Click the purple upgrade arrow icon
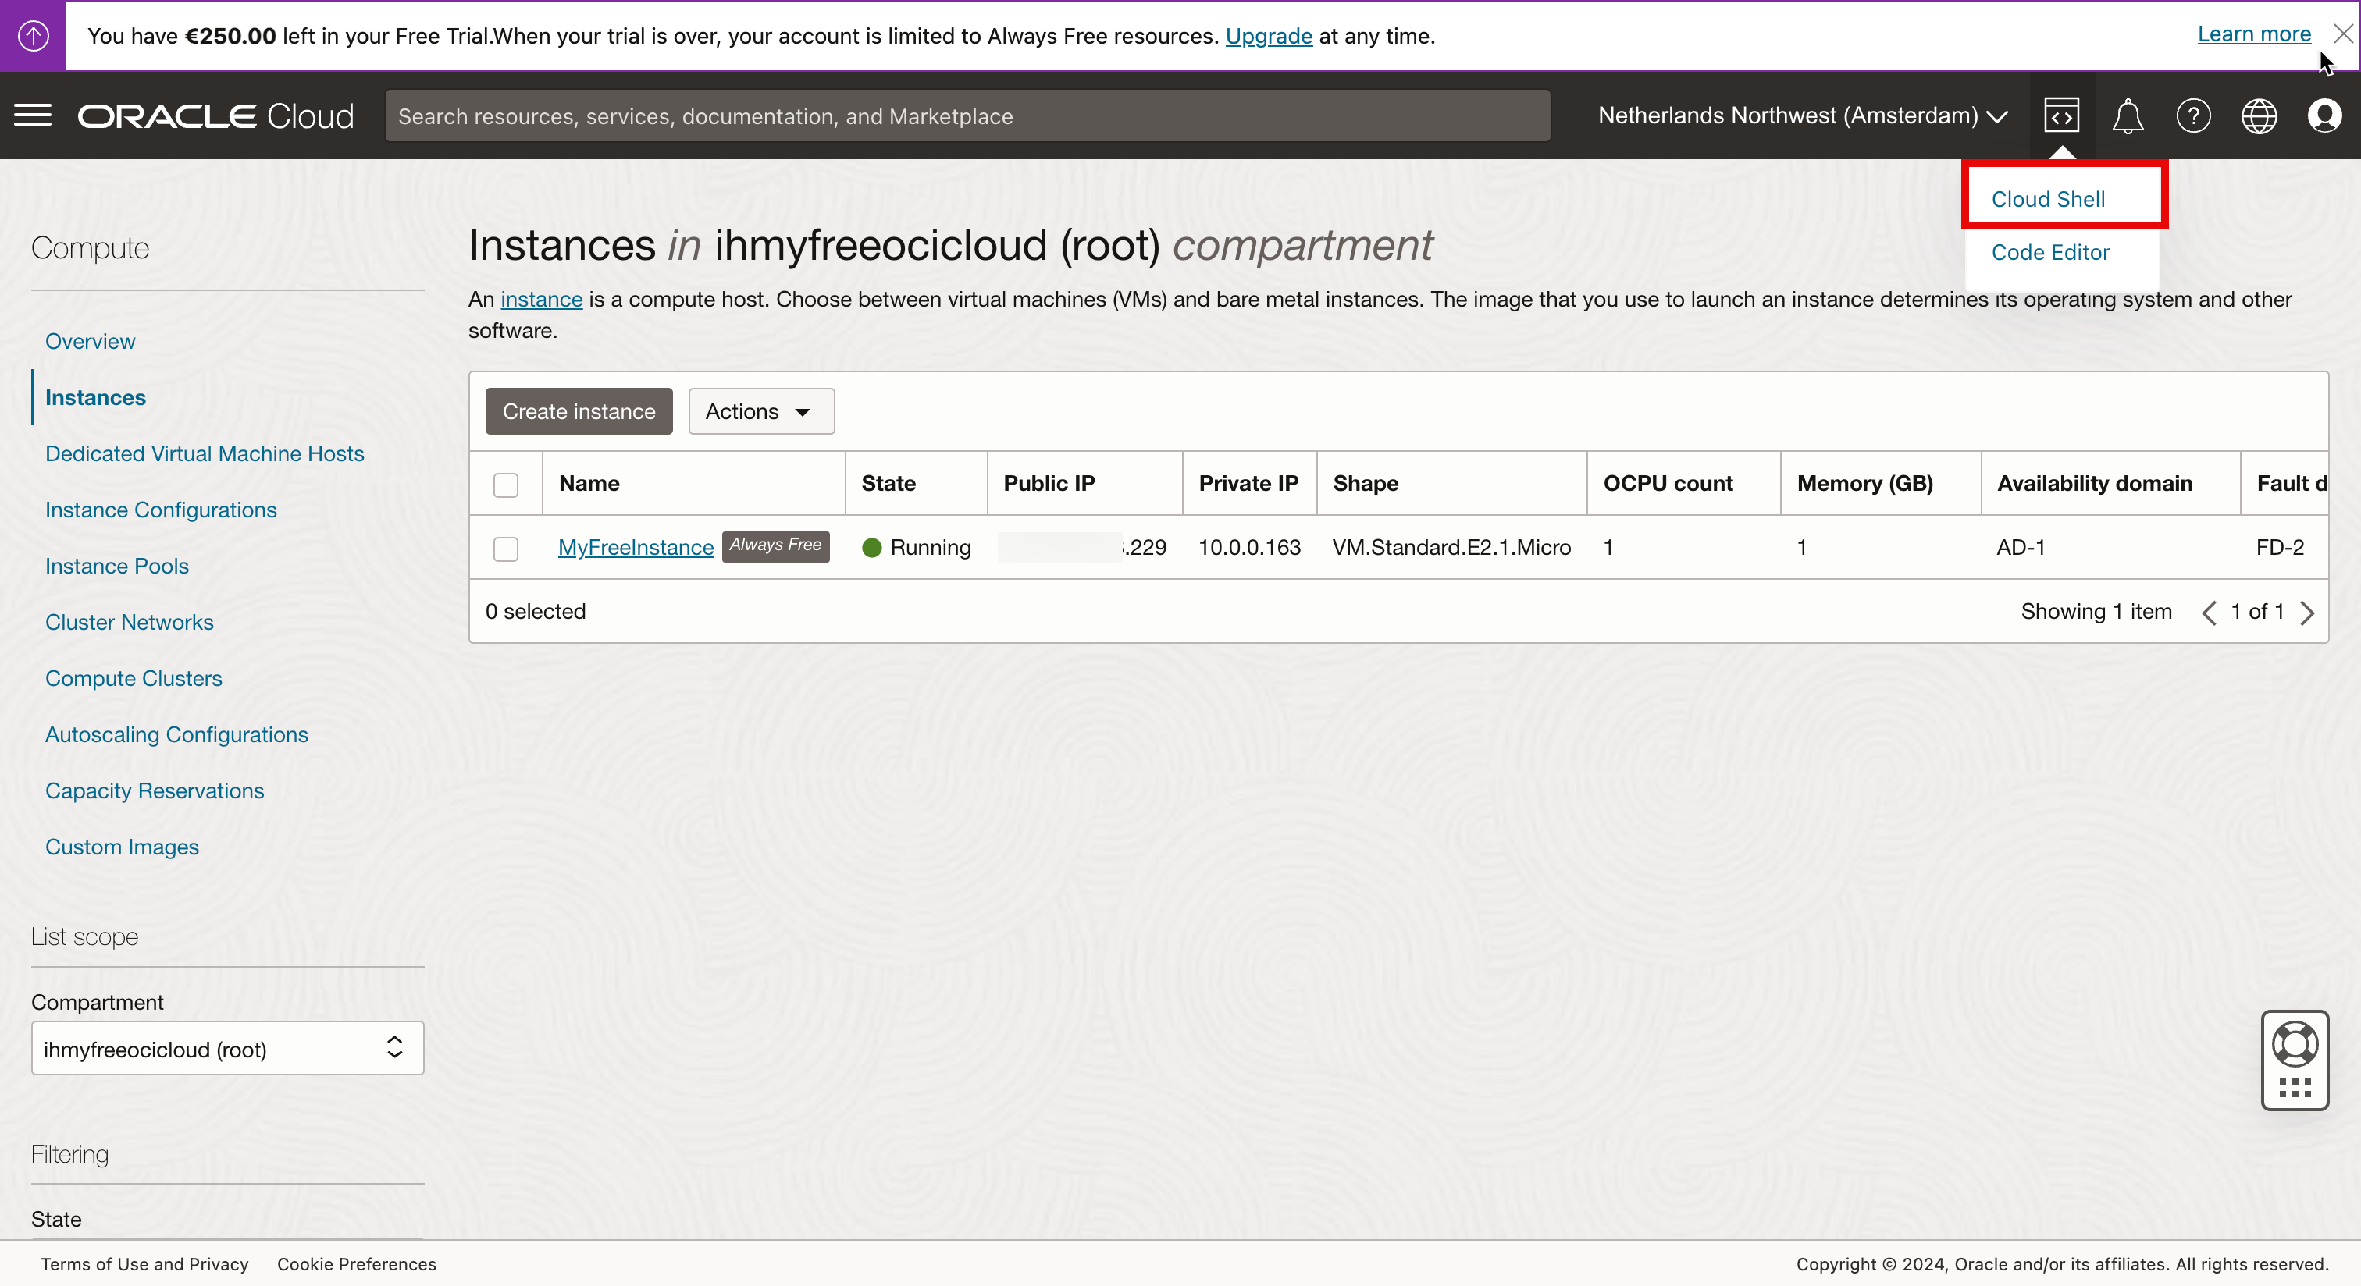The image size is (2361, 1286). point(33,36)
